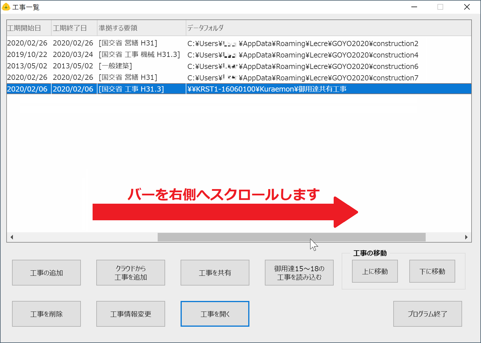
Task: Click 御用達15～18の工事を読み込む button
Action: (299, 272)
